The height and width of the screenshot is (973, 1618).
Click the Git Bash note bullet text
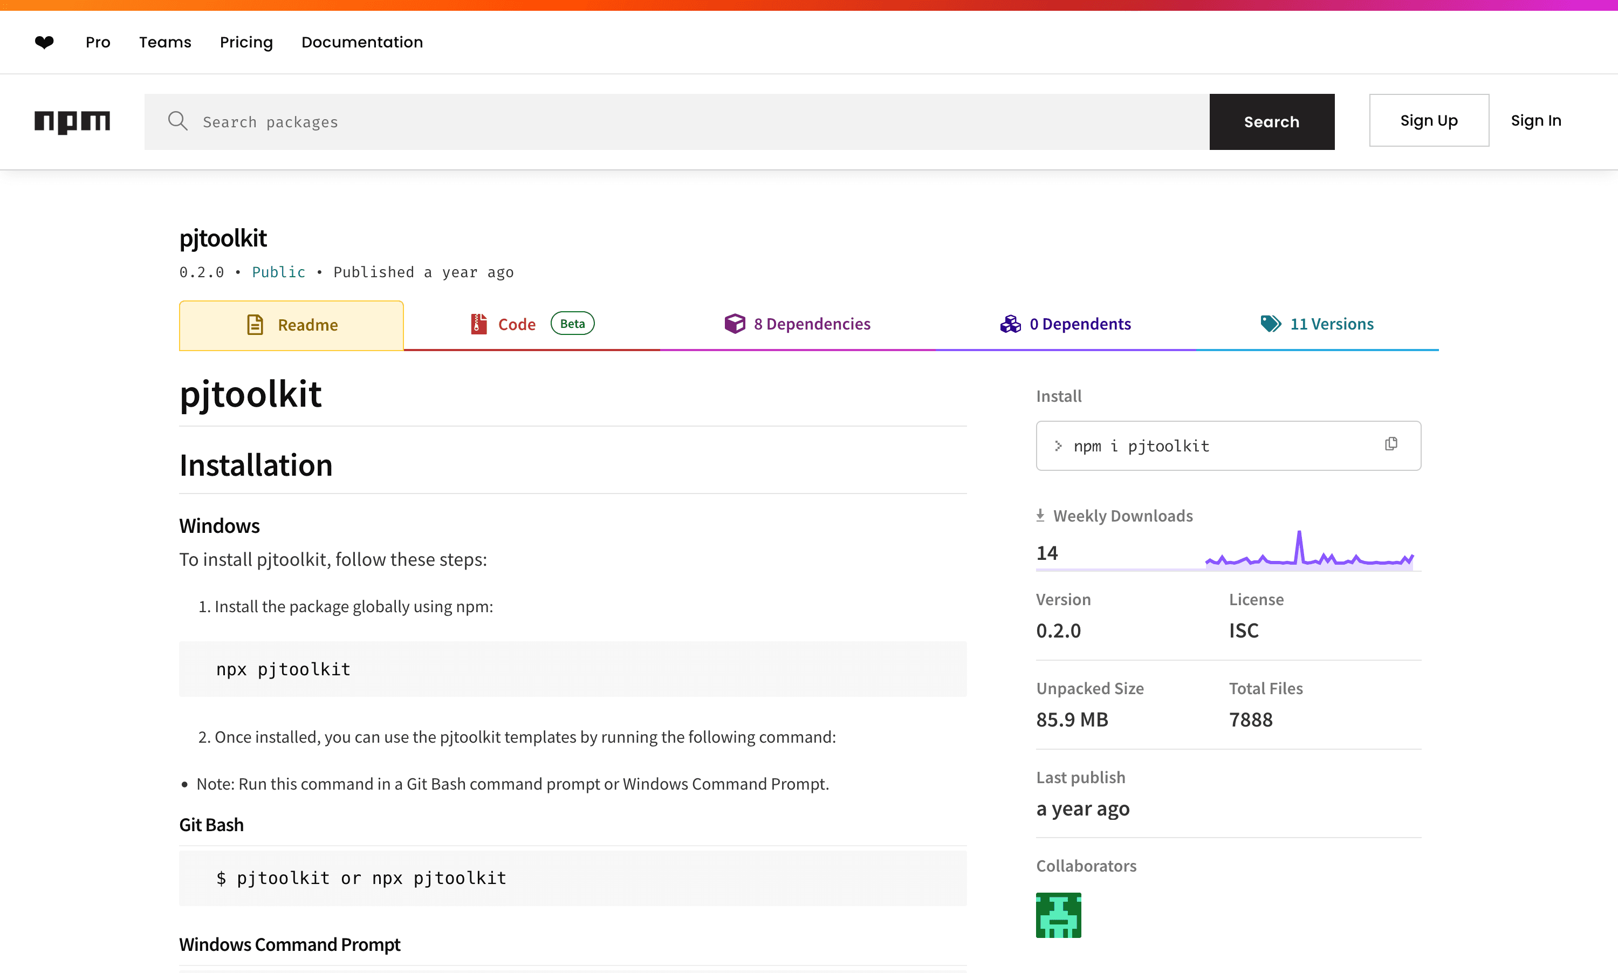(513, 784)
